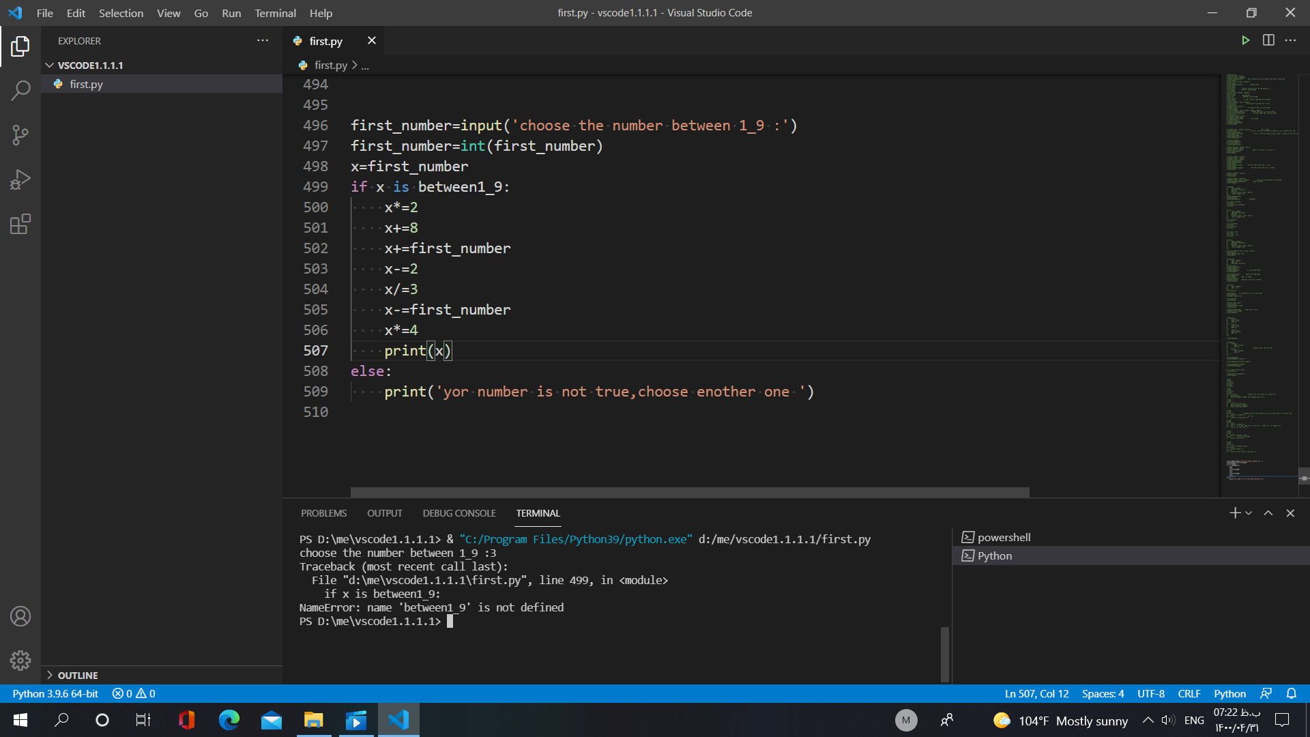Open notifications bell in status bar

pos(1291,693)
